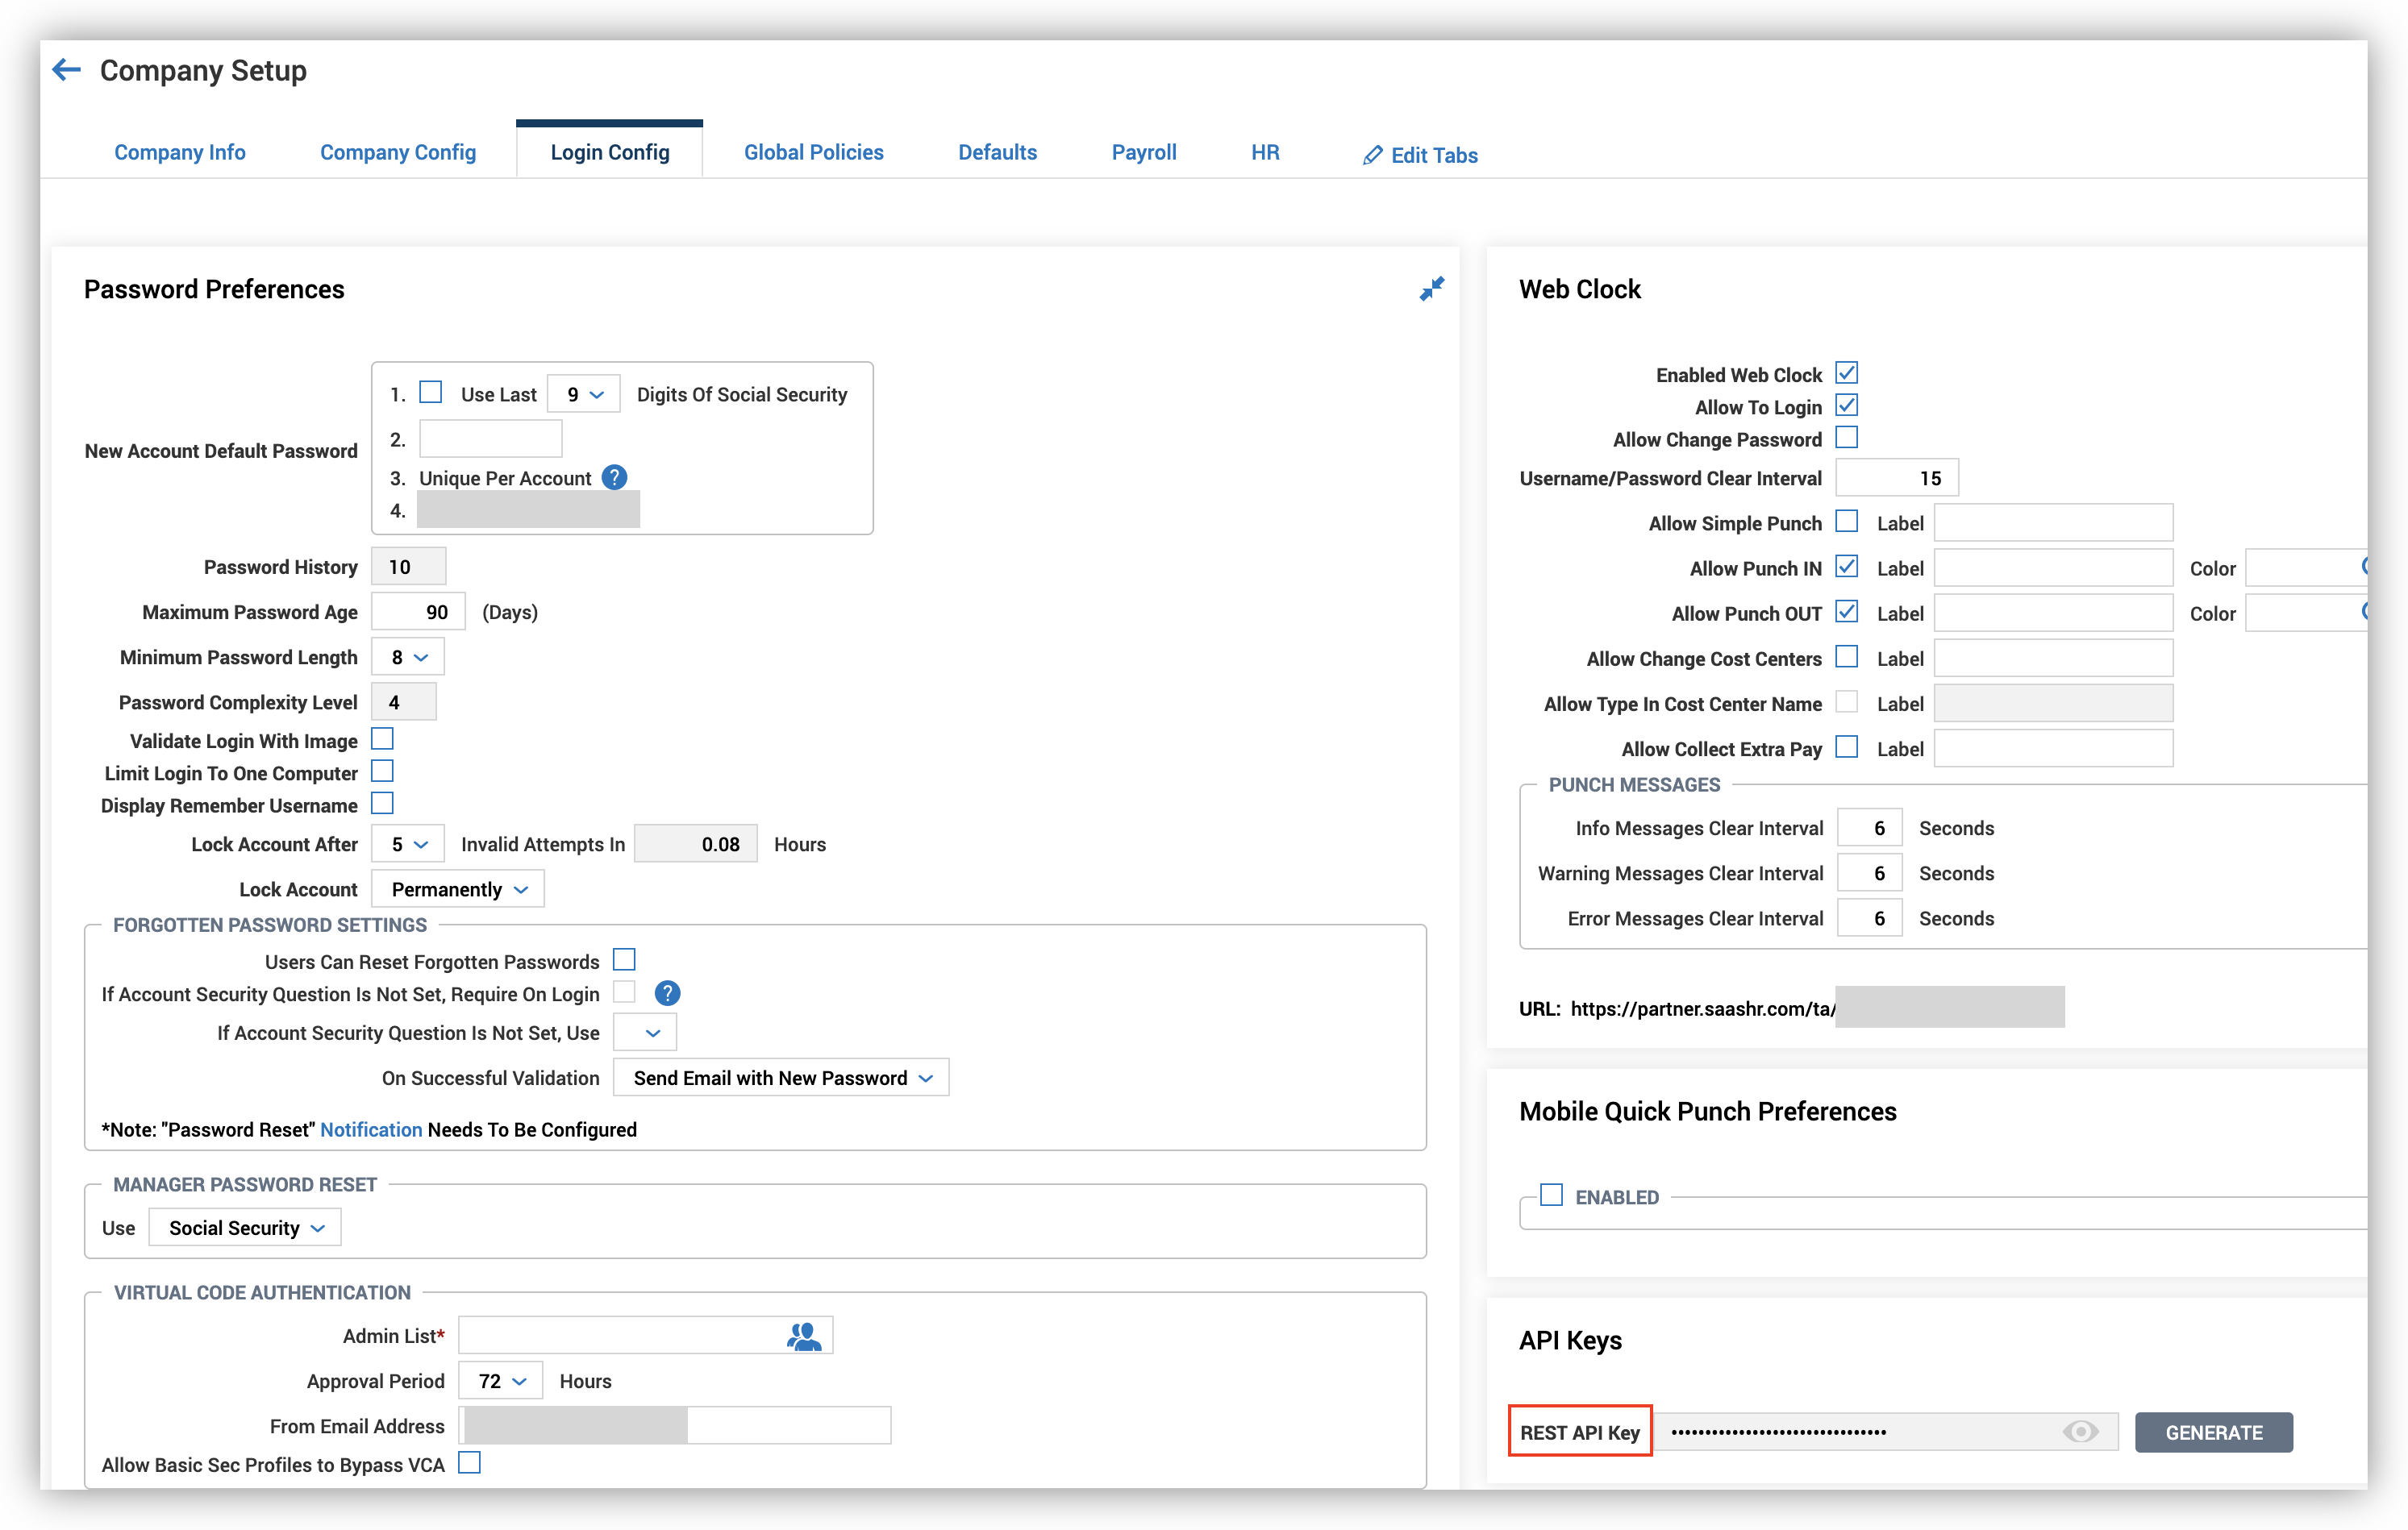Screen dimensions: 2408x1530
Task: Open the Admin List user picker icon
Action: point(803,1336)
